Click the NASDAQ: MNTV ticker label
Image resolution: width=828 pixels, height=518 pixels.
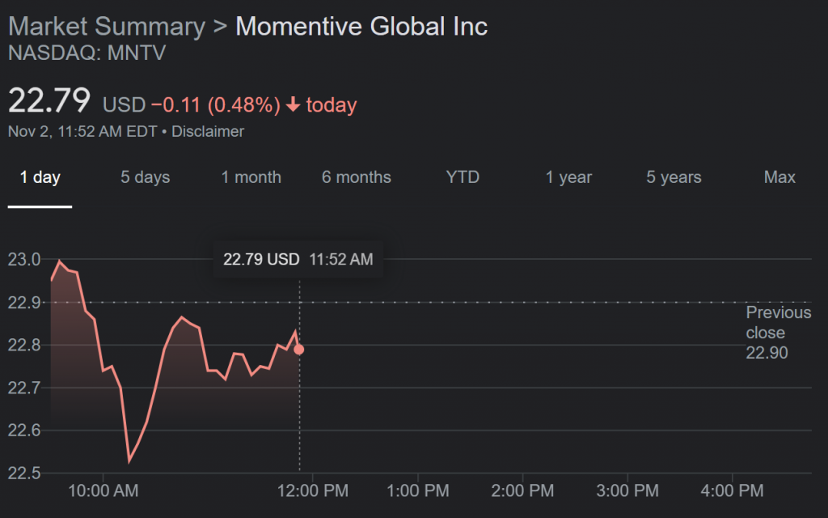click(87, 53)
